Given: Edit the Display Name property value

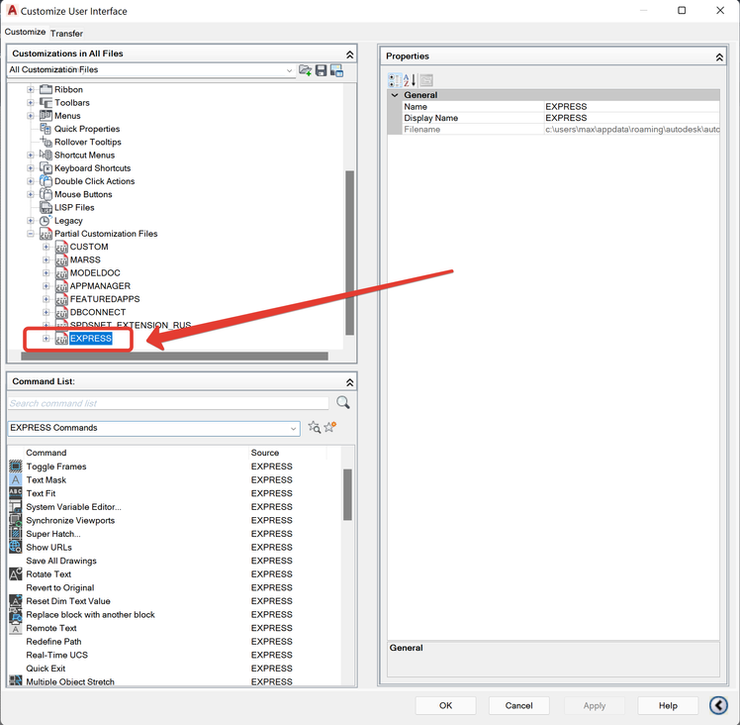Looking at the screenshot, I should click(x=631, y=118).
